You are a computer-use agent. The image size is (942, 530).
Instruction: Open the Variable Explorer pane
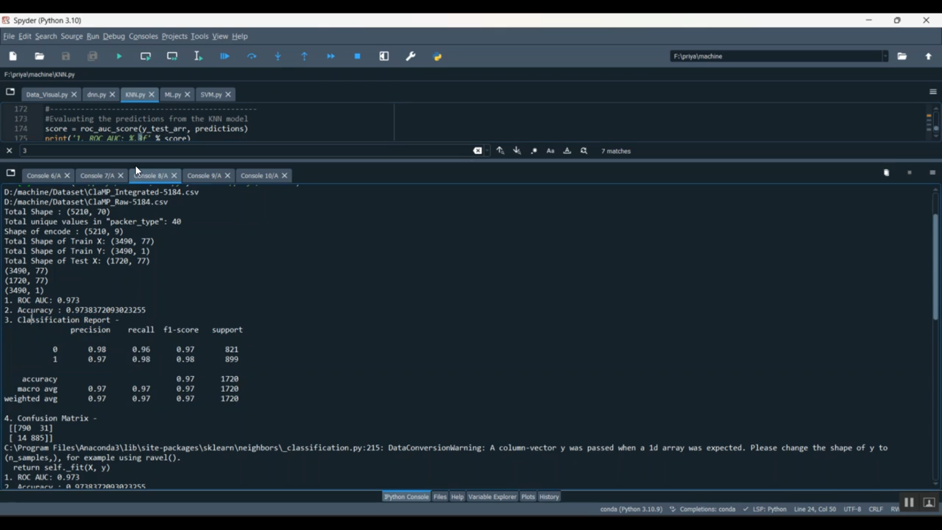click(x=492, y=497)
